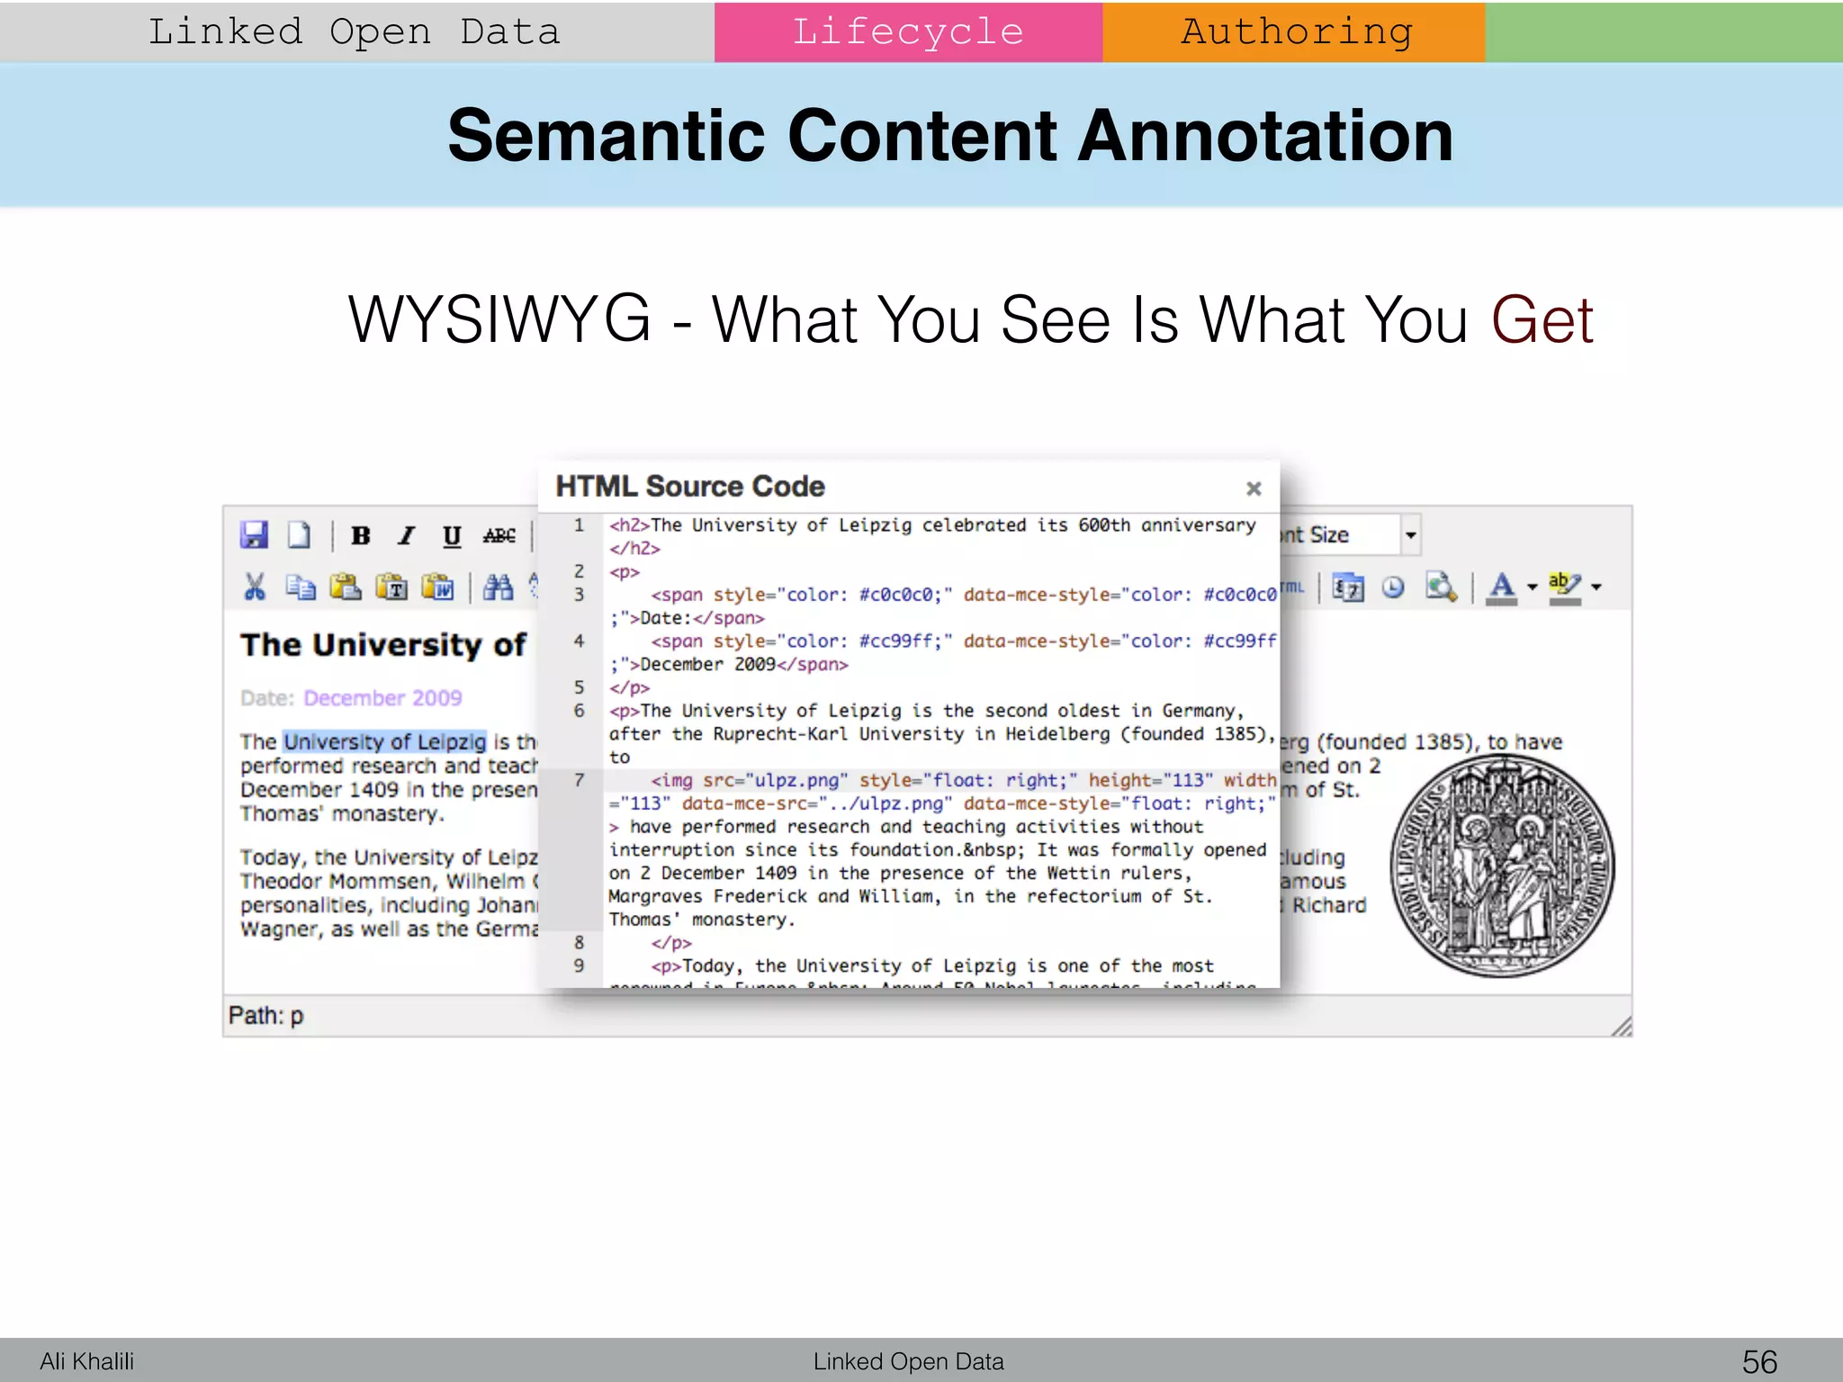1843x1382 pixels.
Task: Click the Copy icon
Action: [301, 588]
